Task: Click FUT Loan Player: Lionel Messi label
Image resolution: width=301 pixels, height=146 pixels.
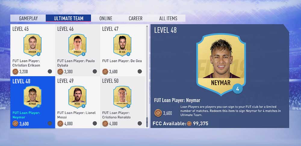Action: [76, 115]
